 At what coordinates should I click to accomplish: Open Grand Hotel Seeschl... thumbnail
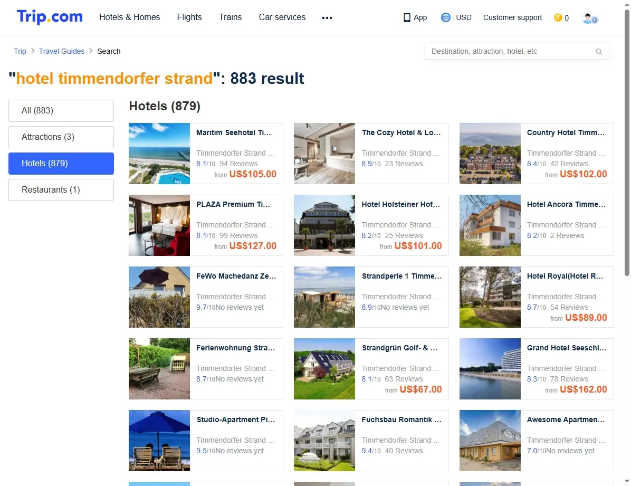pos(490,369)
